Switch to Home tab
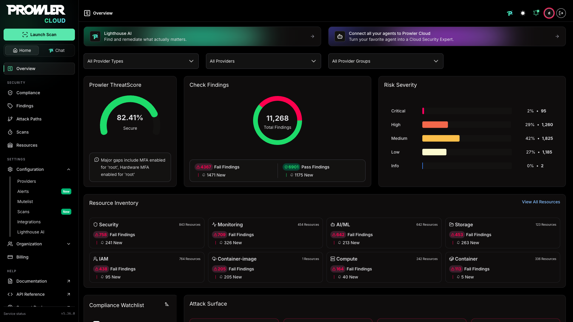The image size is (573, 322). tap(22, 50)
